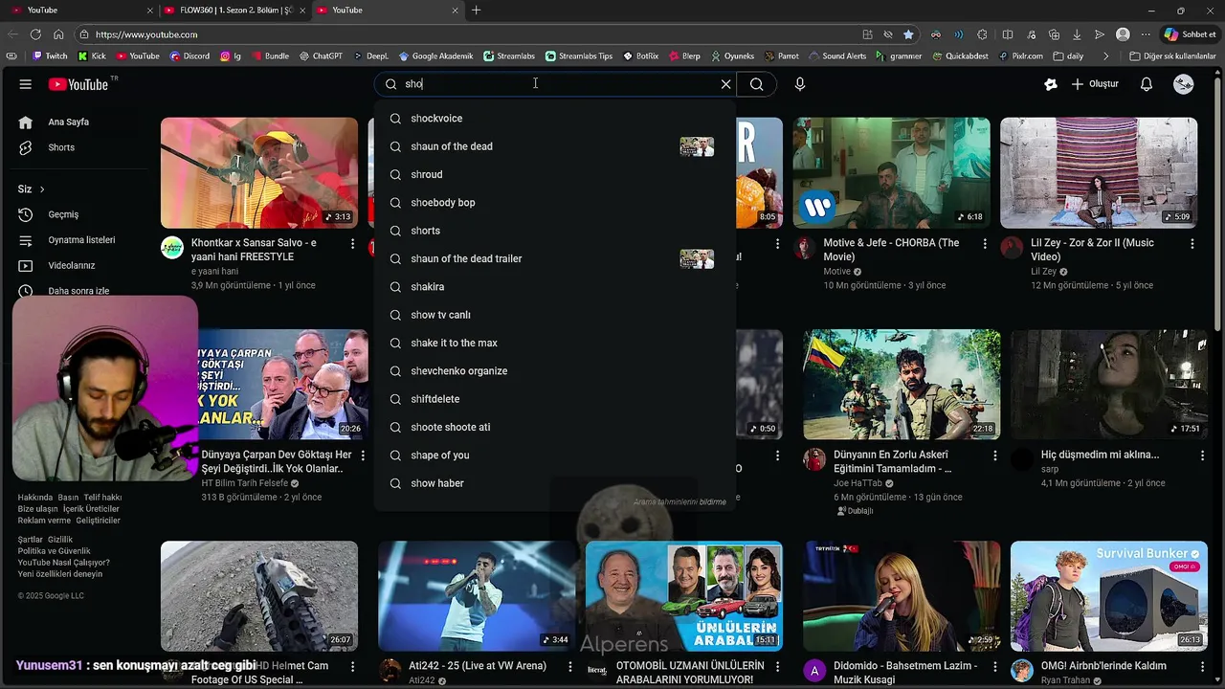Open options for Khontkar x Sansar Salvo video
The image size is (1225, 689).
352,244
